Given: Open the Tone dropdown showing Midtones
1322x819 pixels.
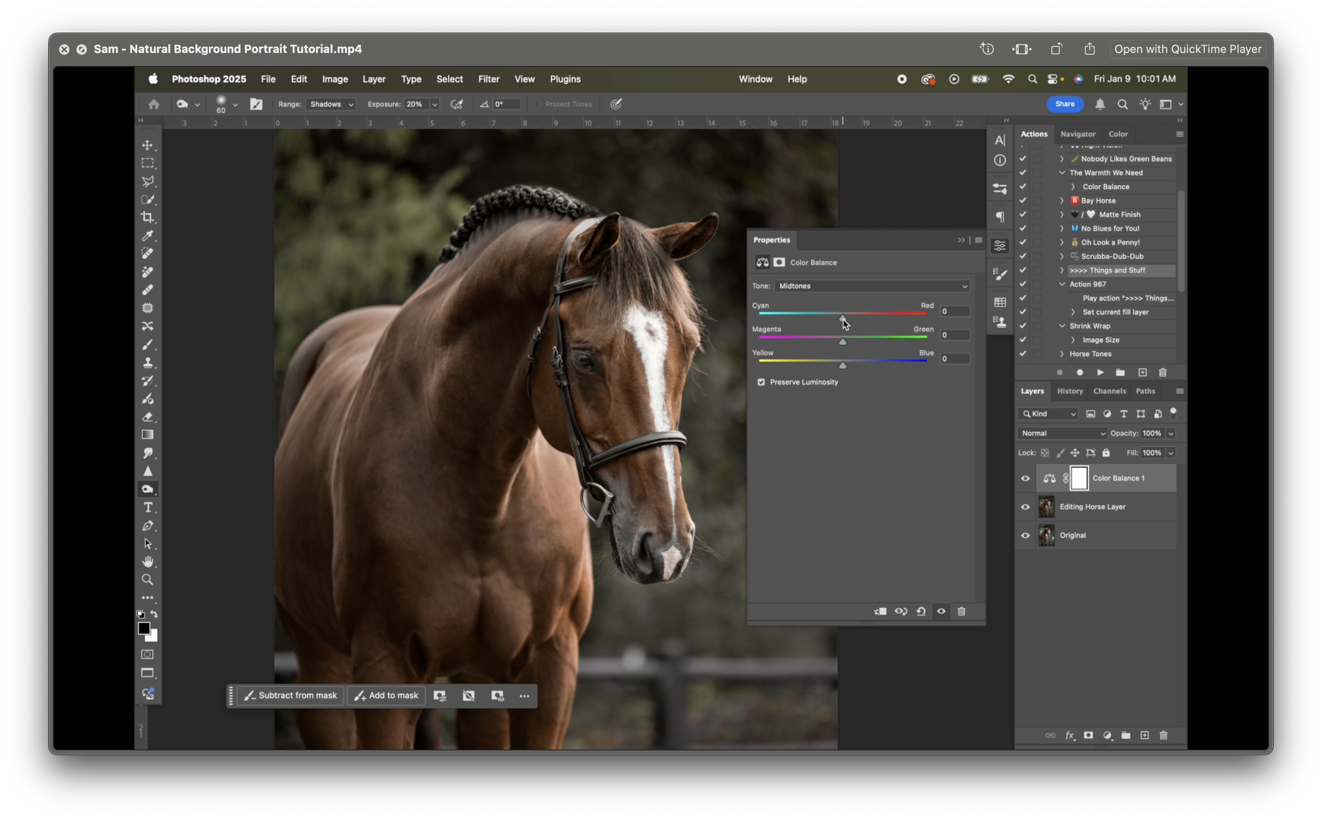Looking at the screenshot, I should [871, 286].
